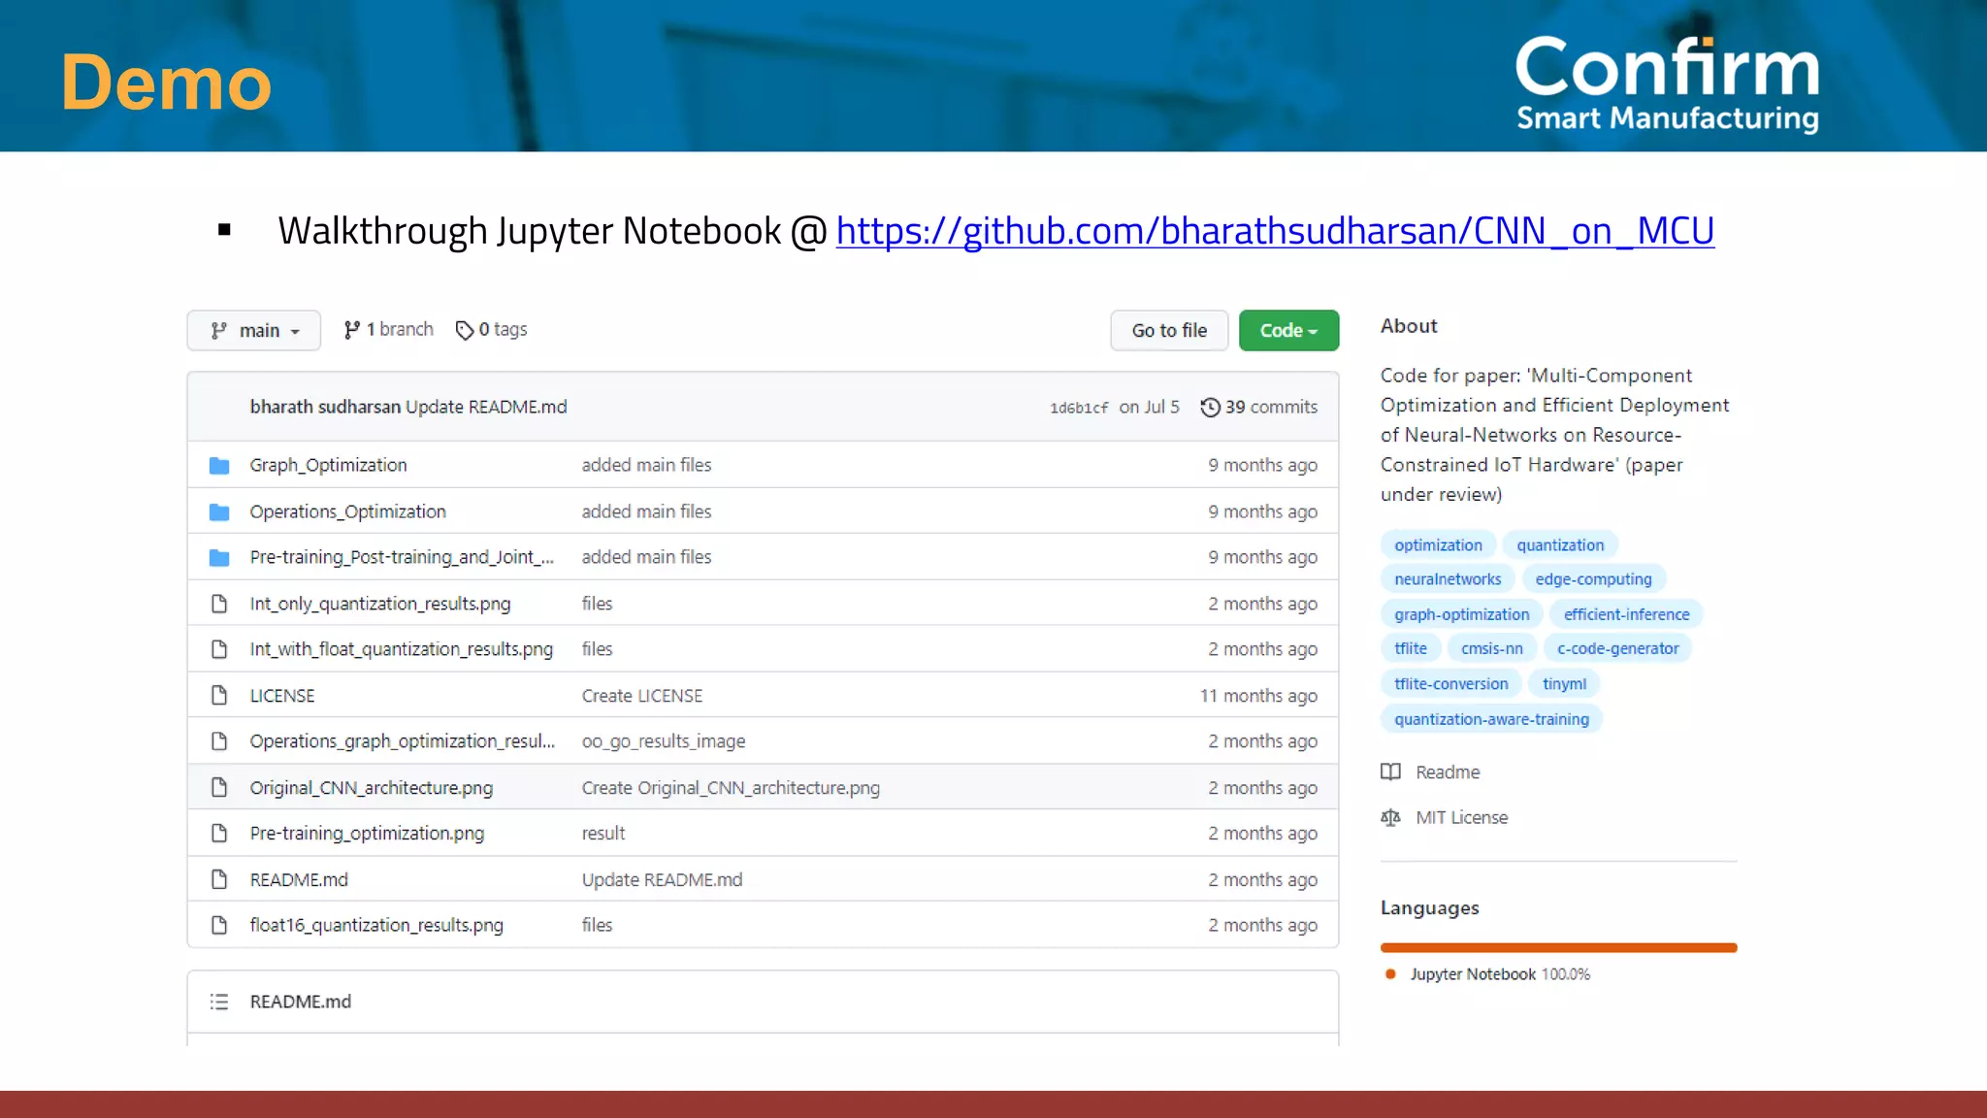Click the orange Jupyter Notebook language bar
Image resolution: width=1987 pixels, height=1118 pixels.
pyautogui.click(x=1558, y=947)
